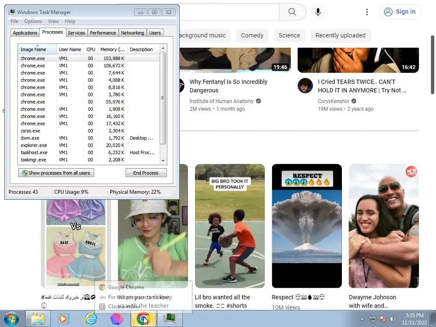Click the Sign in button
The height and width of the screenshot is (327, 436).
[x=400, y=11]
